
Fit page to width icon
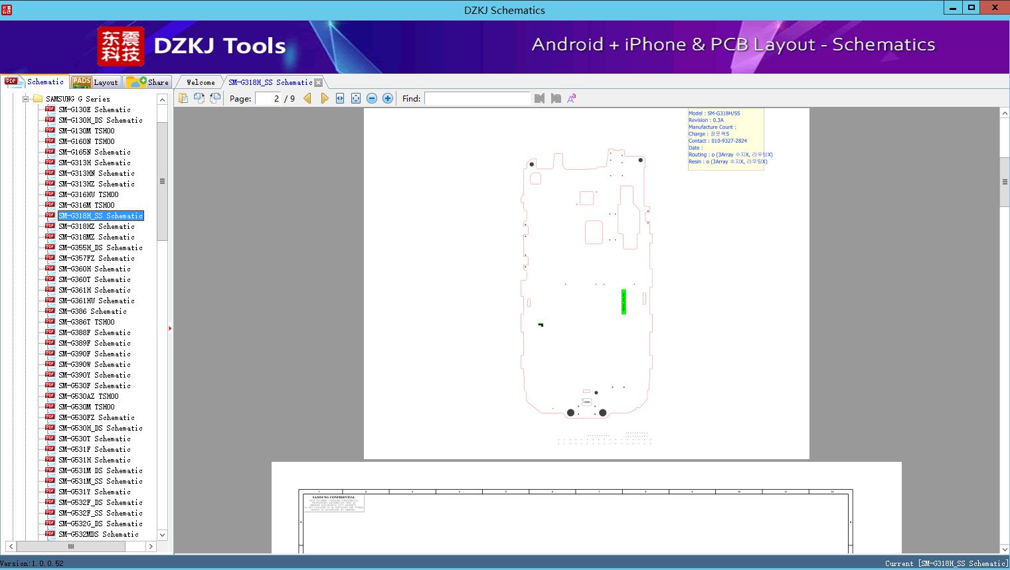coord(340,98)
